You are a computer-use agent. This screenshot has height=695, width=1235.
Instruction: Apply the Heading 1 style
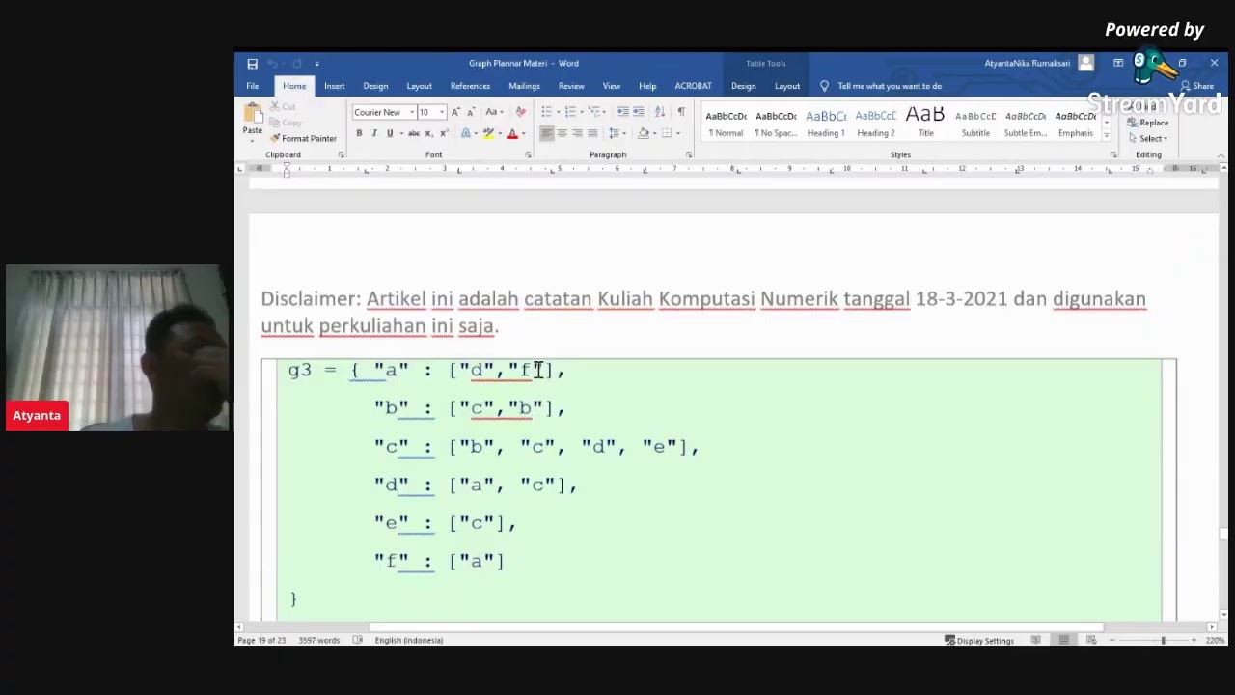click(826, 123)
